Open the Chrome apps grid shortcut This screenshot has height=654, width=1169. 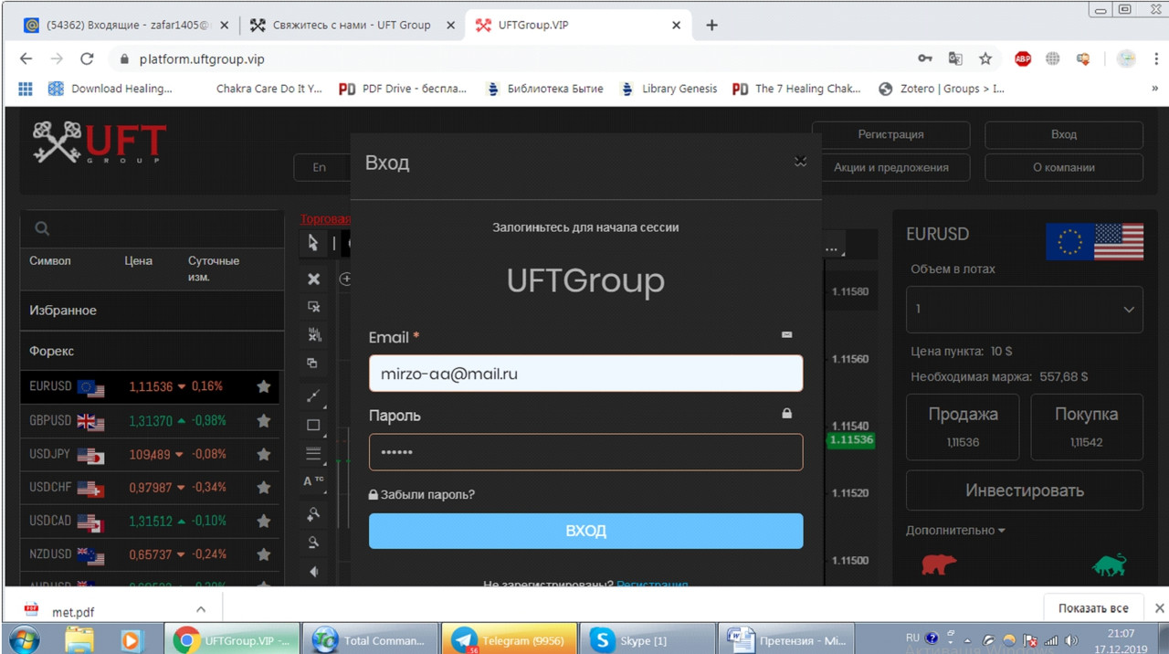[26, 89]
